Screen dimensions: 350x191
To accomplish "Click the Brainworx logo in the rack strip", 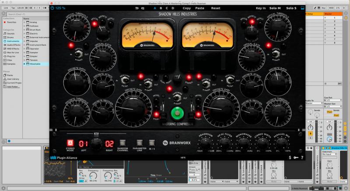I will tap(177, 143).
